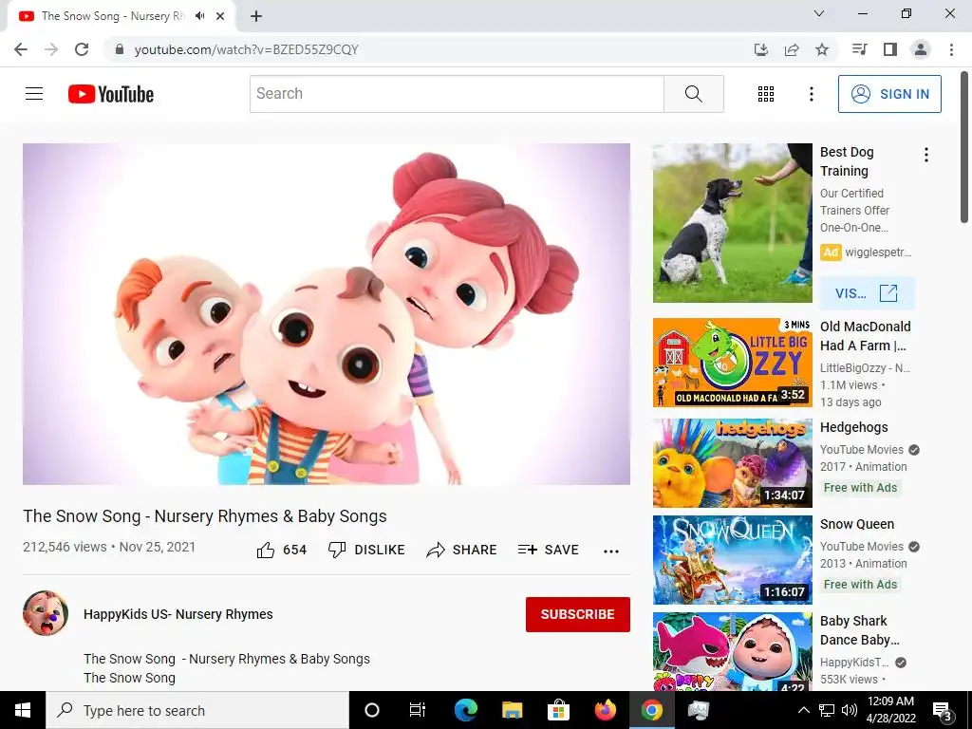Click 212,546 views text

pos(65,547)
